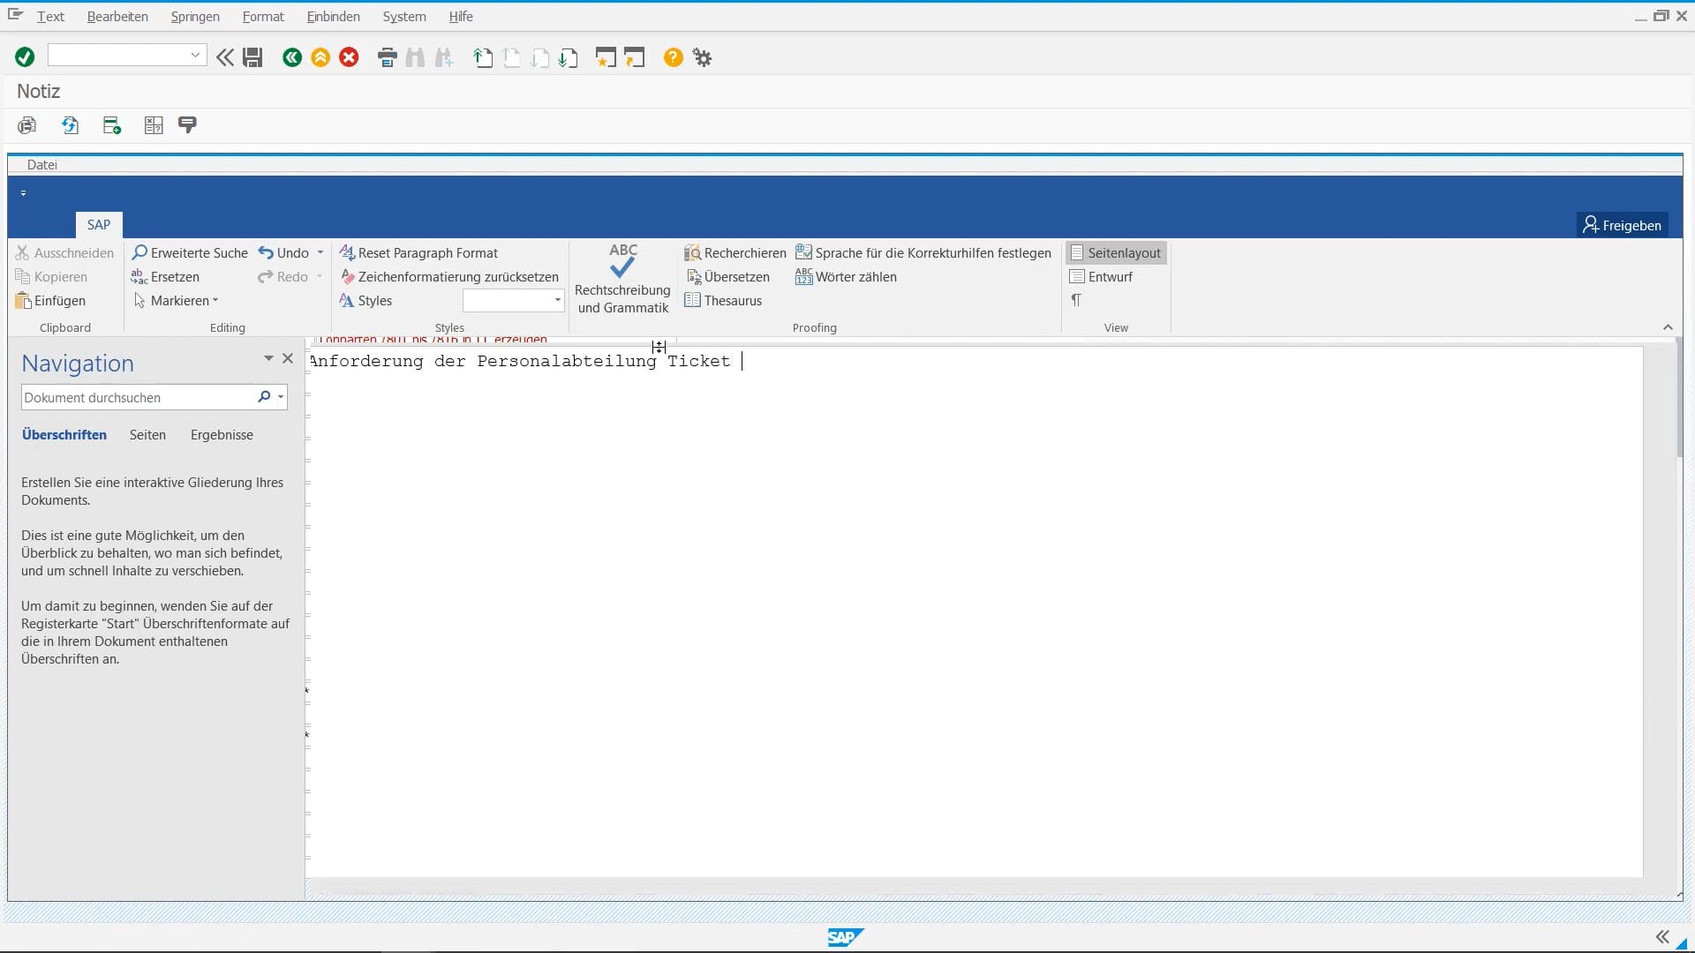Collapse the ribbon with the chevron
This screenshot has width=1695, height=953.
click(1668, 327)
